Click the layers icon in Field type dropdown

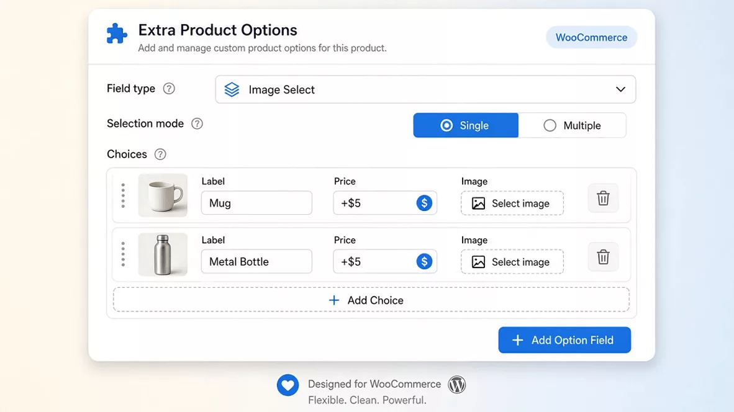click(232, 89)
